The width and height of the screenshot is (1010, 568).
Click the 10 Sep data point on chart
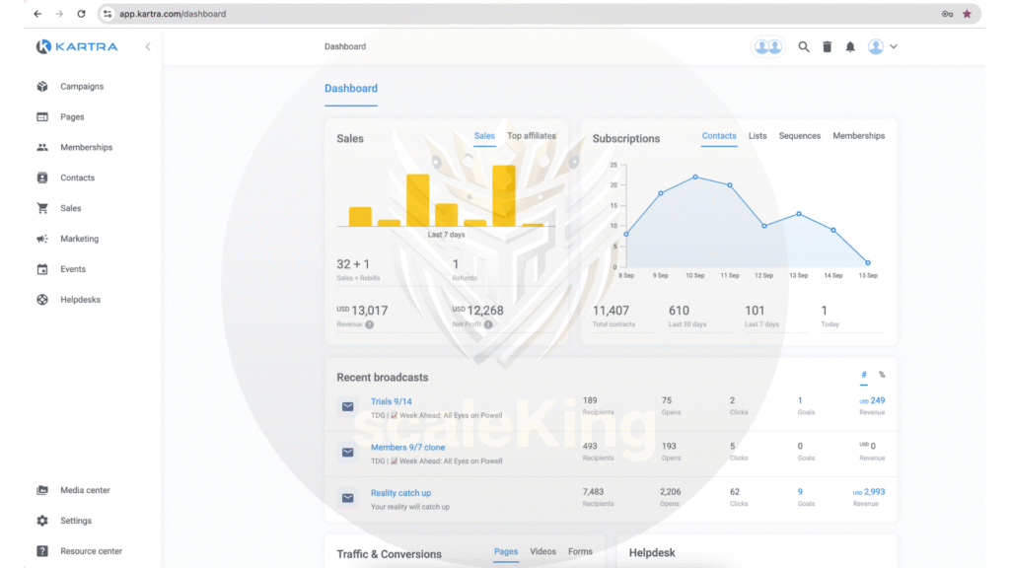tap(695, 177)
